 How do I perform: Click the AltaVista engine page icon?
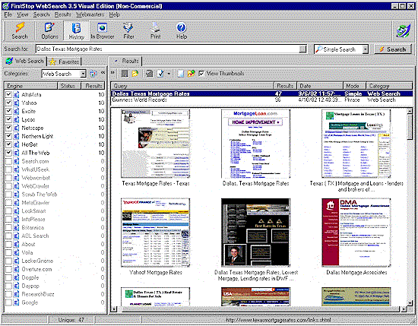(17, 94)
